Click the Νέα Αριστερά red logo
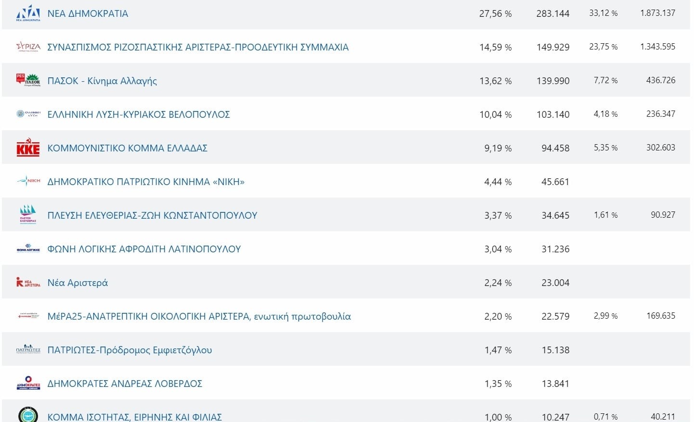This screenshot has width=694, height=422. click(28, 282)
